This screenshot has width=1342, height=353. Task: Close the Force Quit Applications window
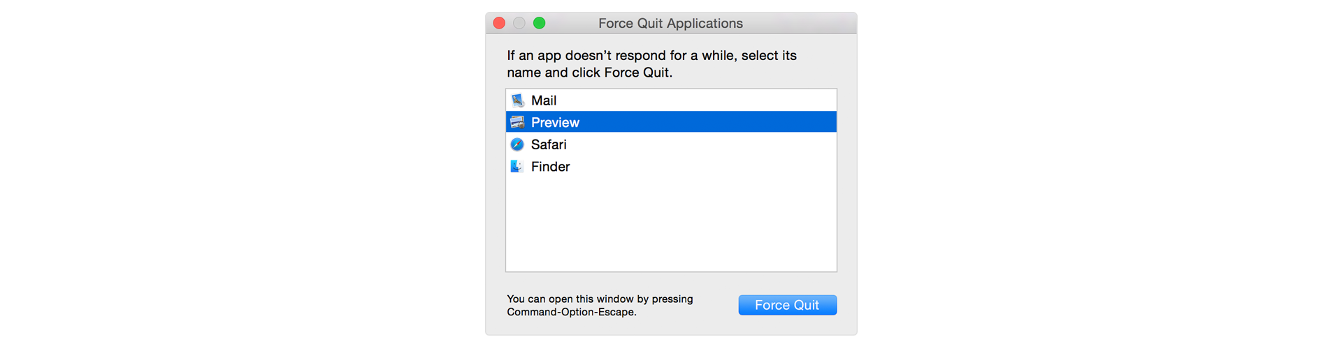pos(499,23)
